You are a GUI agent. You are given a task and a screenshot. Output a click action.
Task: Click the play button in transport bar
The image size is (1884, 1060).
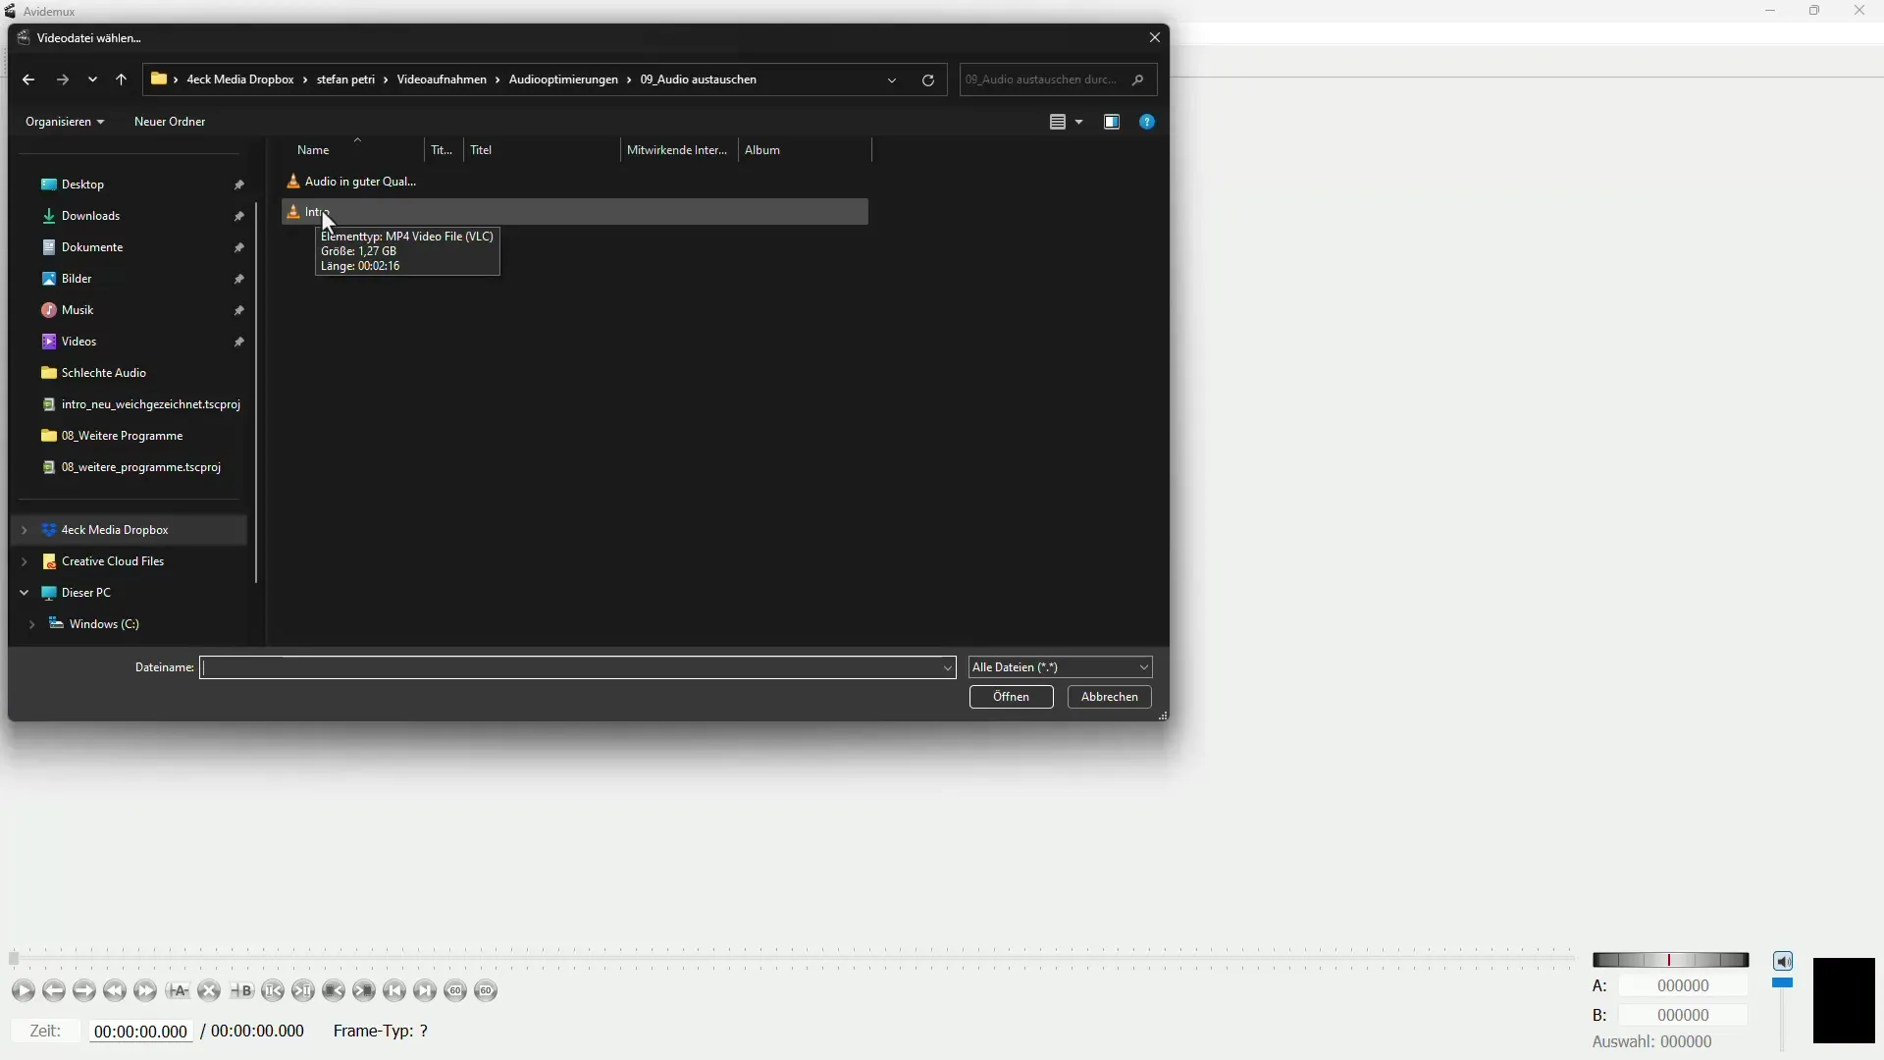pos(24,990)
